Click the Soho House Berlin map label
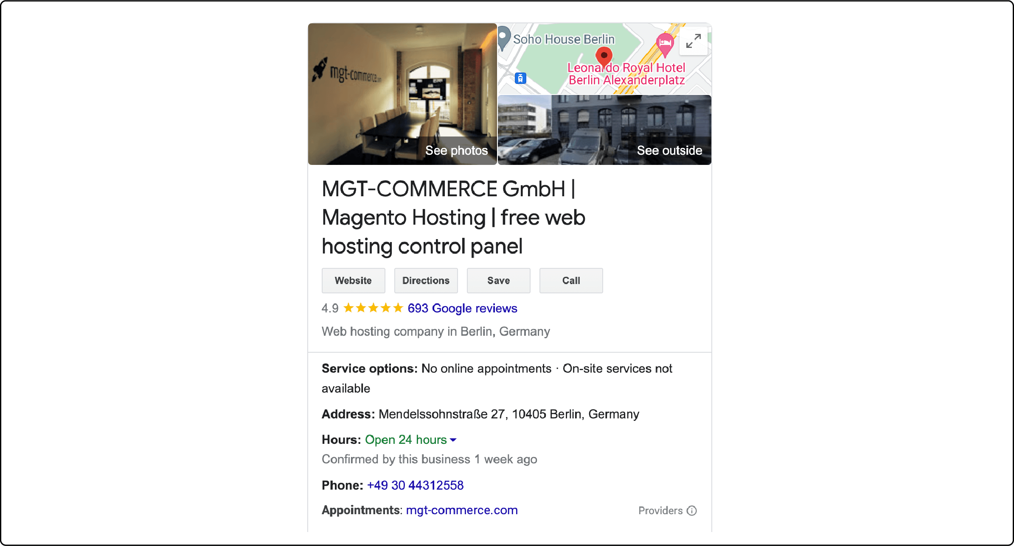Viewport: 1014px width, 546px height. coord(556,38)
